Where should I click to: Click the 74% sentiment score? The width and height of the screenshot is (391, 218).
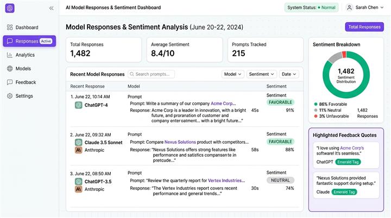pos(290,188)
